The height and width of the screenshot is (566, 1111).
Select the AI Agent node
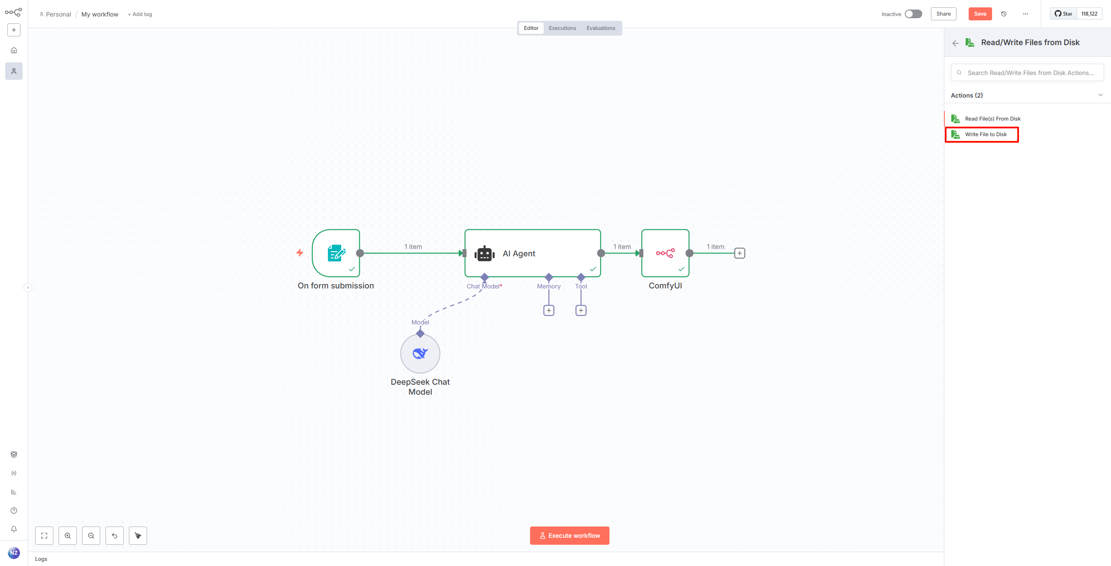532,253
